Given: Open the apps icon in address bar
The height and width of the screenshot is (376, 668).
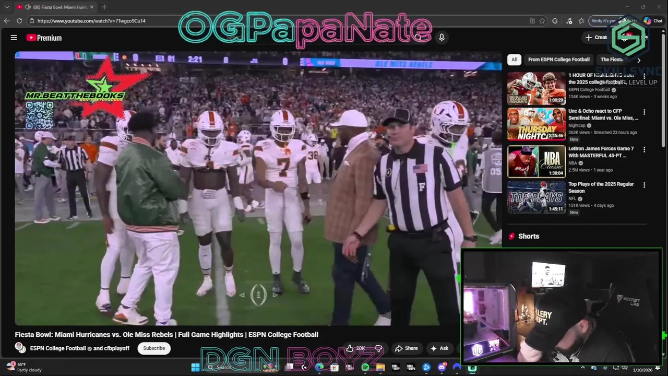Looking at the screenshot, I should coord(532,21).
